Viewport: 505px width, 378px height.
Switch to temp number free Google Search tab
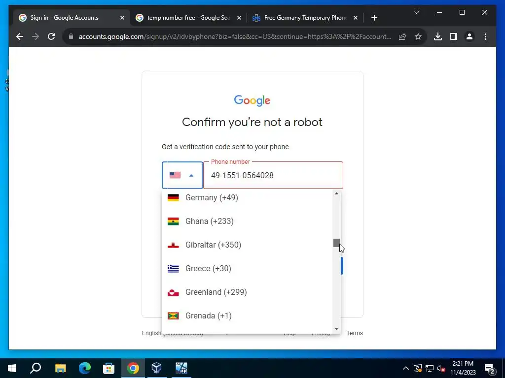[x=188, y=18]
